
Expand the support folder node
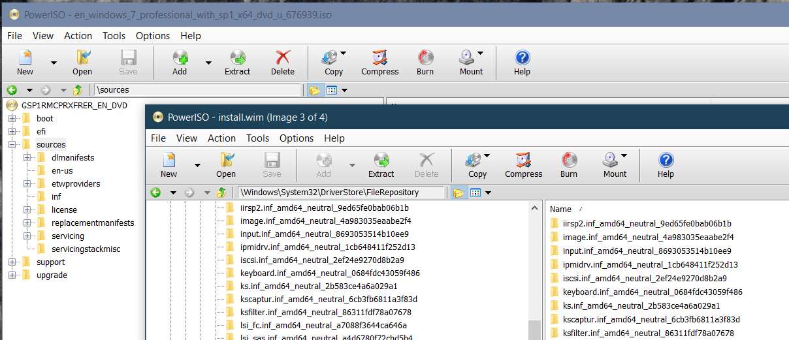pos(12,262)
